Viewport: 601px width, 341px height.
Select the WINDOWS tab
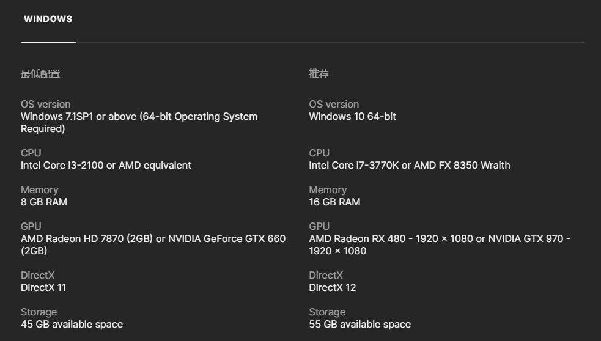click(48, 19)
